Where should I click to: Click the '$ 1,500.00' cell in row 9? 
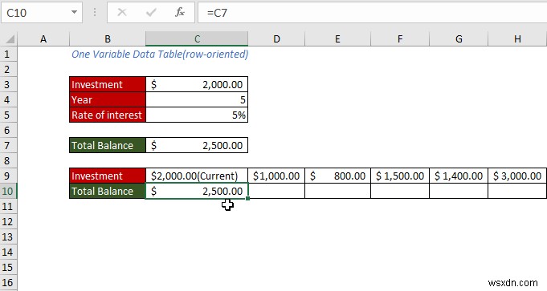[x=400, y=176]
